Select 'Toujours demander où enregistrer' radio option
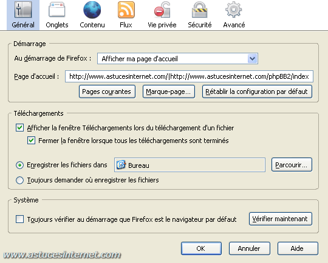Viewport: 328px width, 263px height. point(19,180)
